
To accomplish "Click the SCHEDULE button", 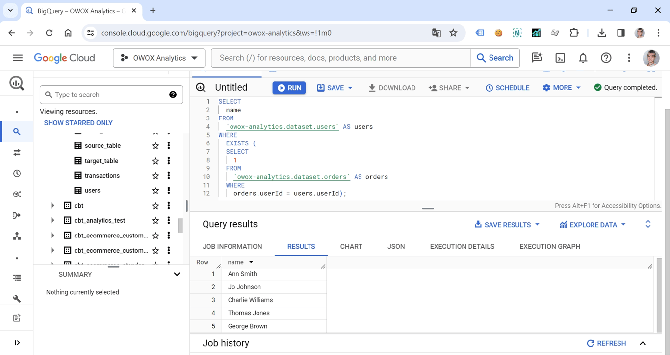I will pyautogui.click(x=507, y=88).
